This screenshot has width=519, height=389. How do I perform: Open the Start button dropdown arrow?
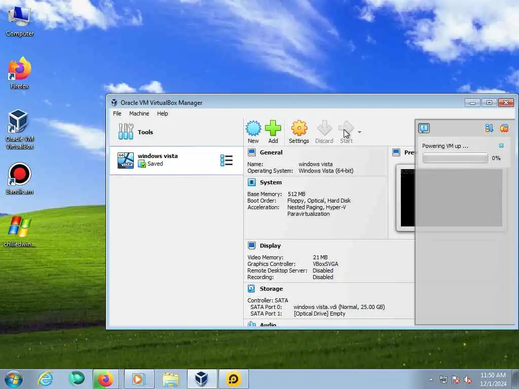pos(359,132)
